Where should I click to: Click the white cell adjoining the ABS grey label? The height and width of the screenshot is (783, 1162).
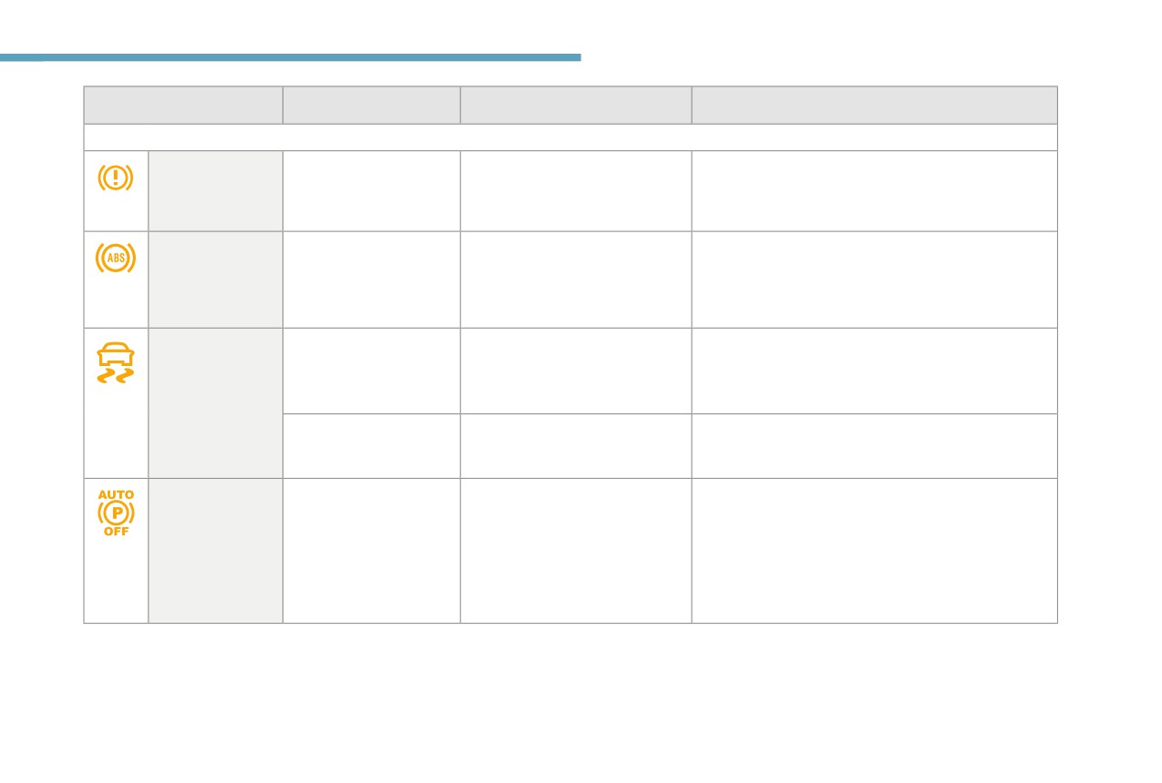tap(371, 280)
